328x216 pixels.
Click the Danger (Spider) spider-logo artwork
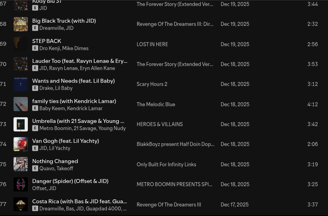coord(21,185)
